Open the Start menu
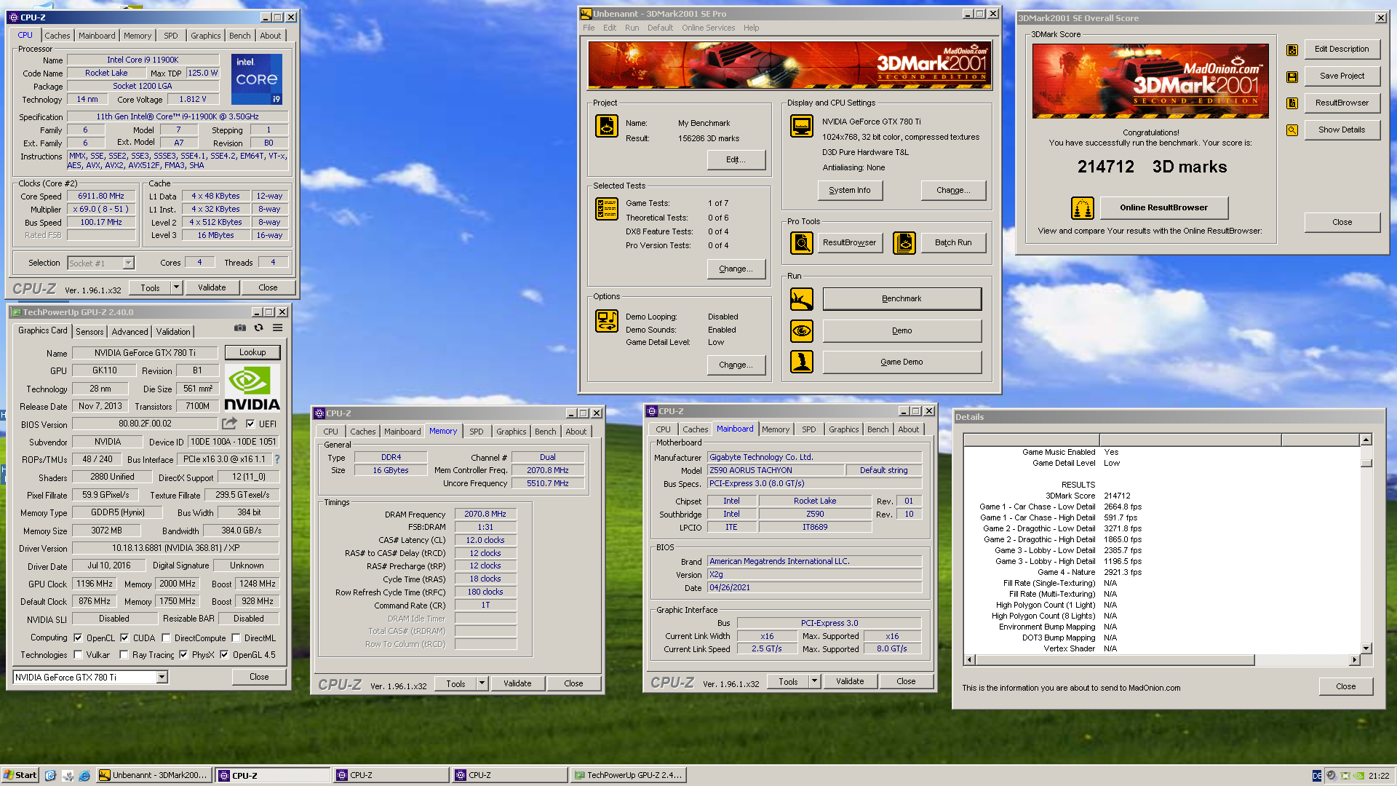 tap(20, 775)
